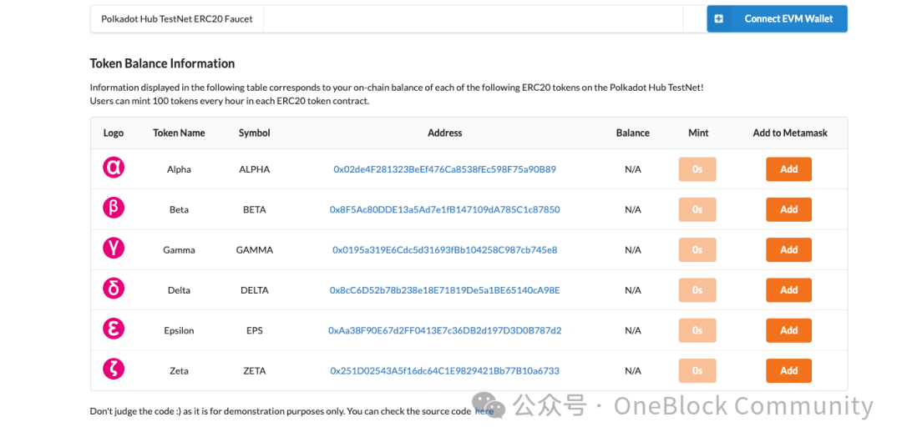Add Delta token to Metamask
The height and width of the screenshot is (442, 902).
pos(788,290)
